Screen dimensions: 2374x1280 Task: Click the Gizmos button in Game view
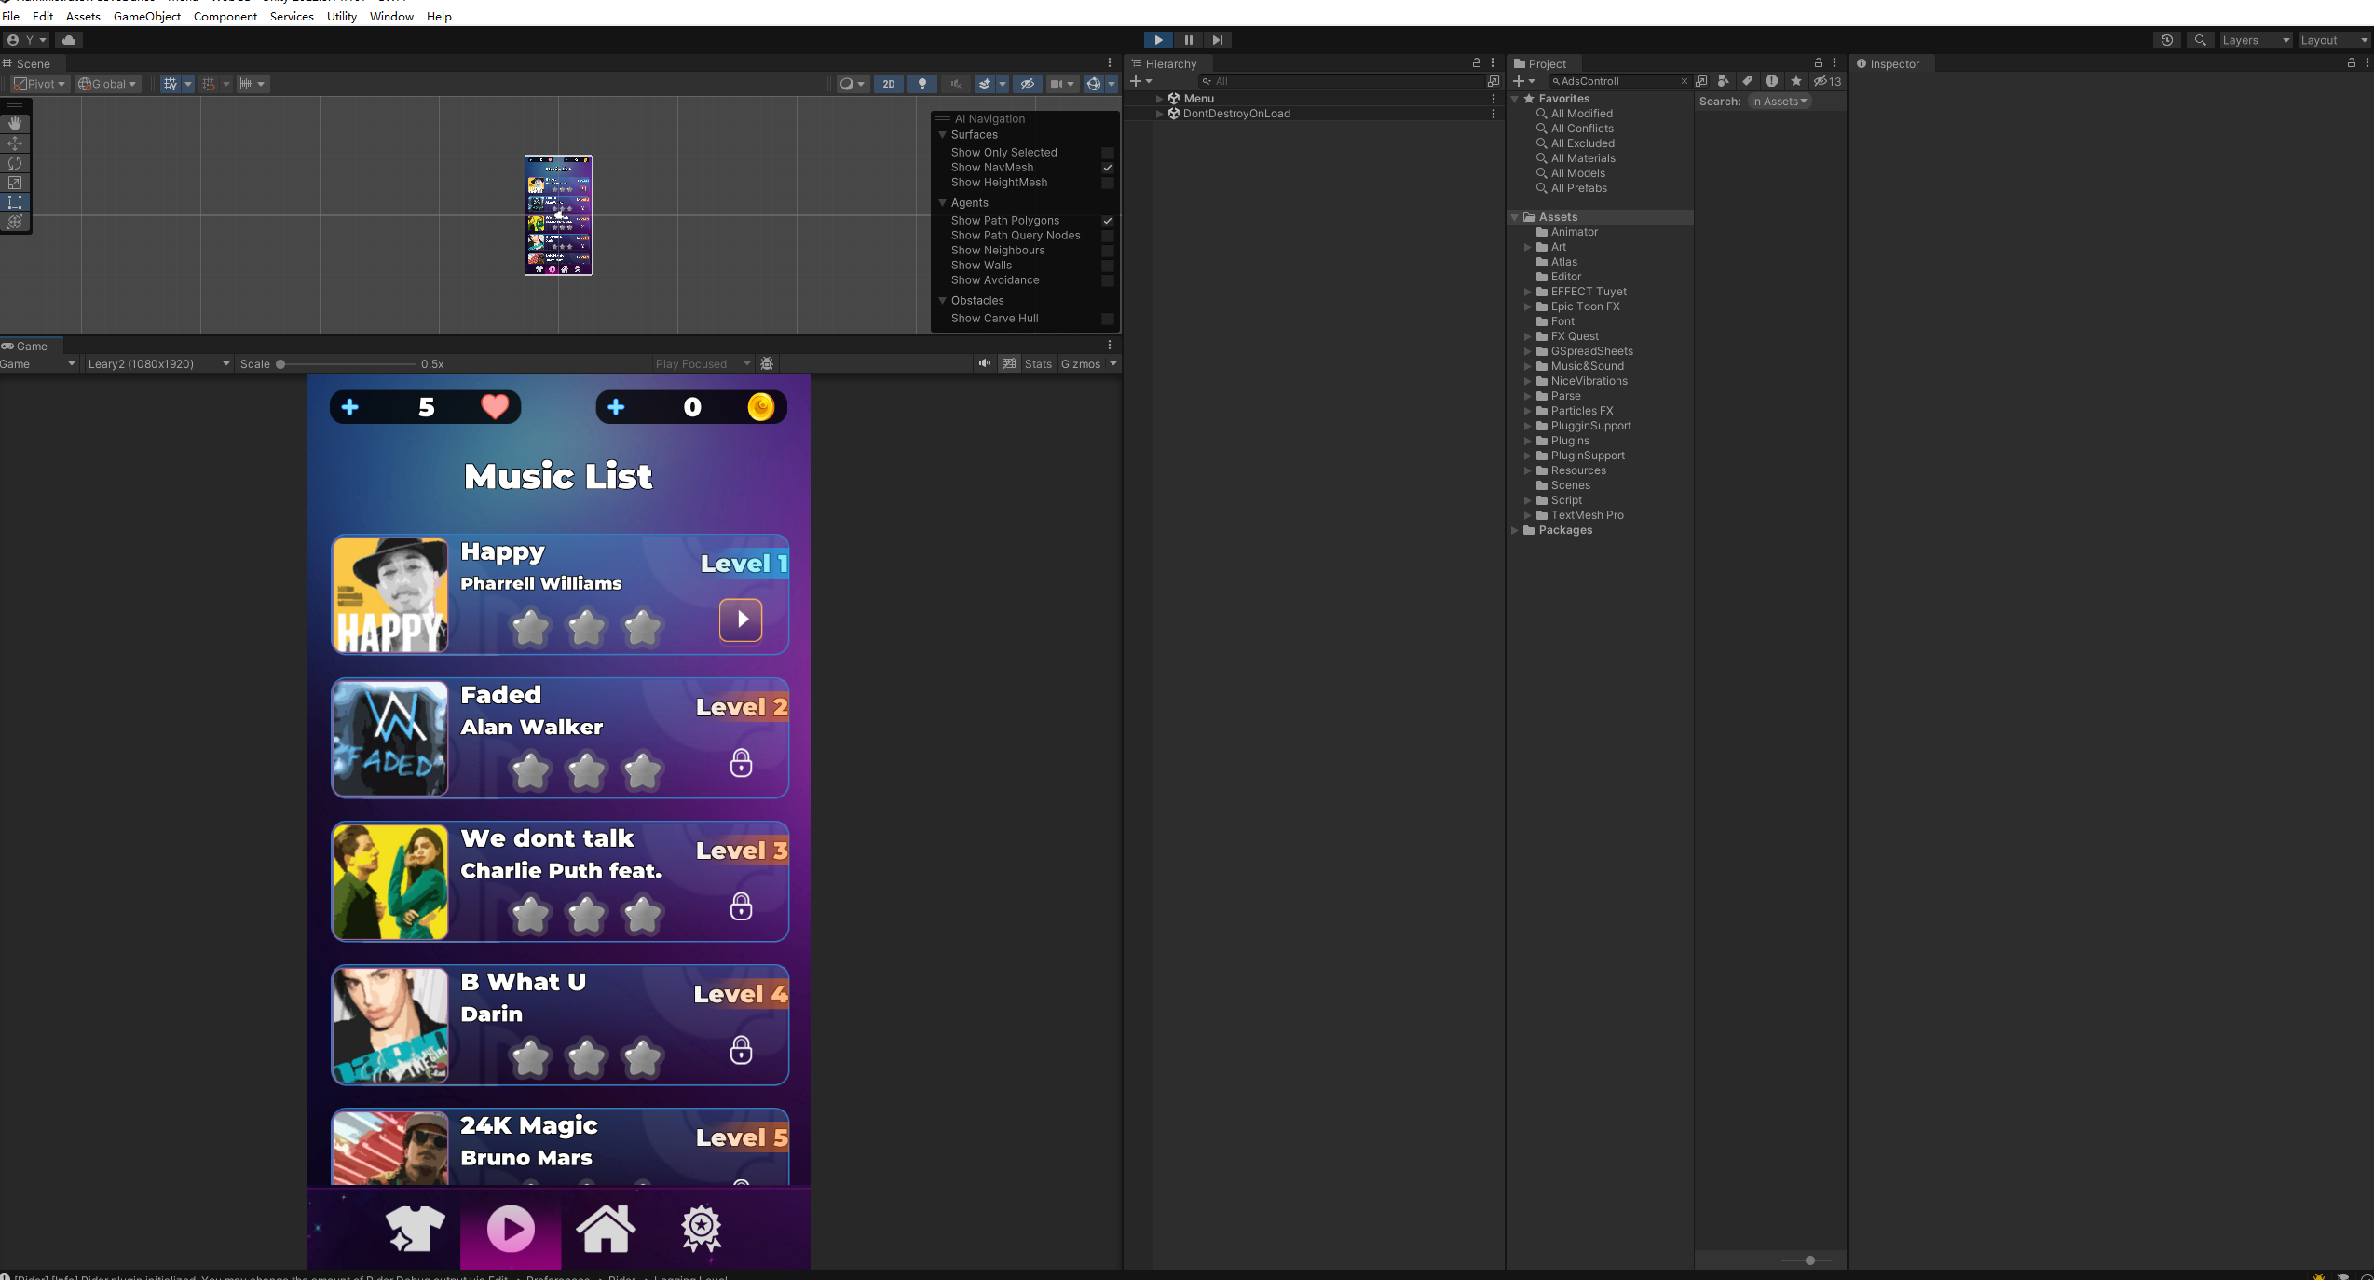click(x=1081, y=364)
